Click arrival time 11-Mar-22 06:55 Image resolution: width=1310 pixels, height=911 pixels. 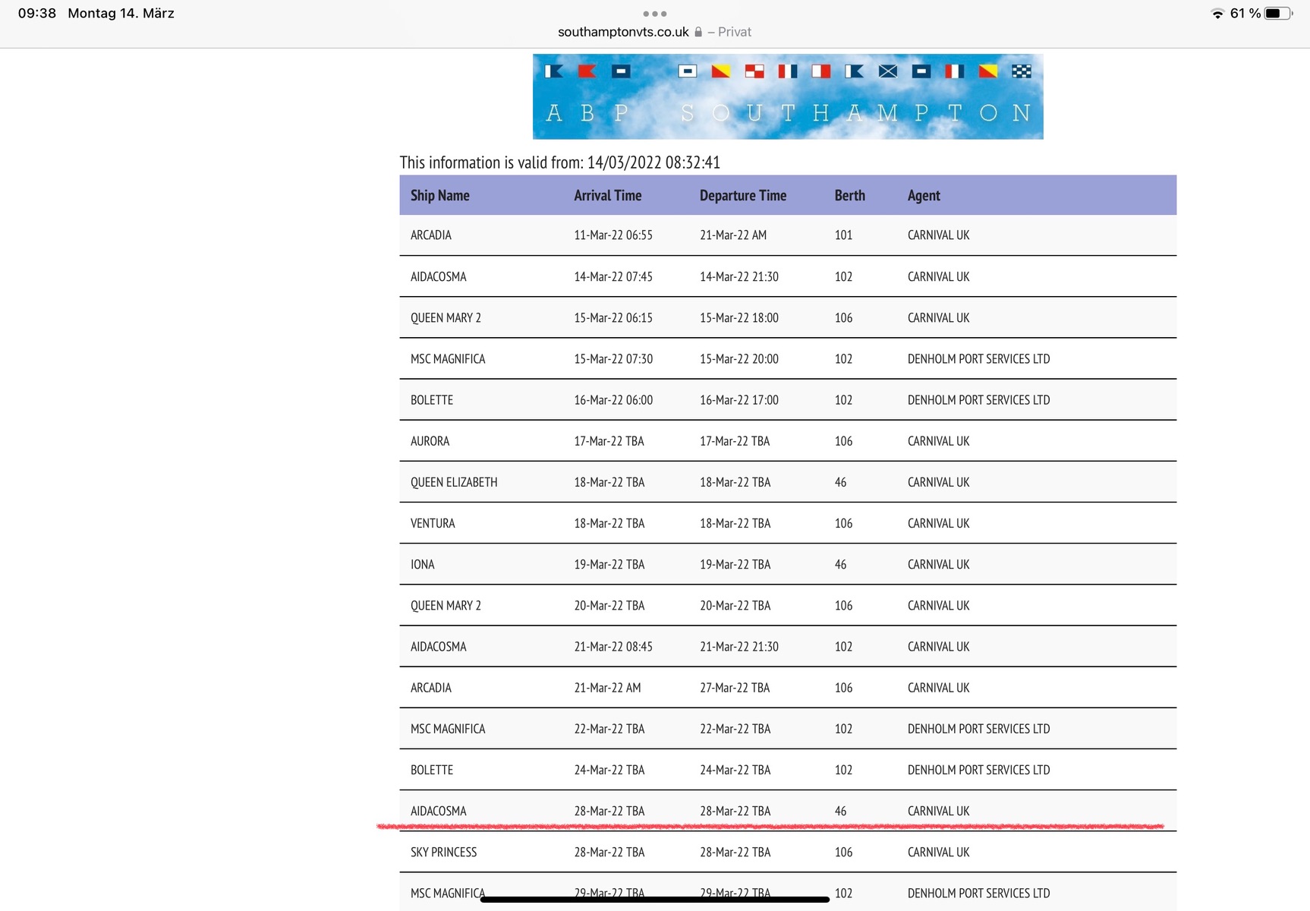[612, 235]
